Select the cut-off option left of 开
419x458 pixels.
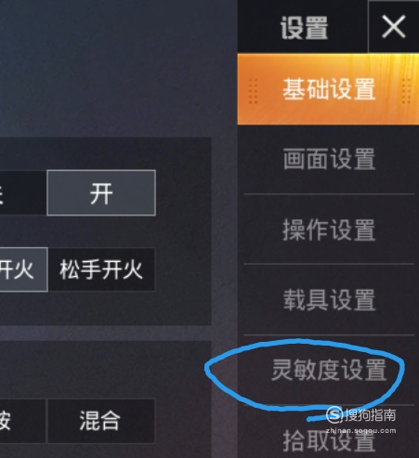point(23,192)
